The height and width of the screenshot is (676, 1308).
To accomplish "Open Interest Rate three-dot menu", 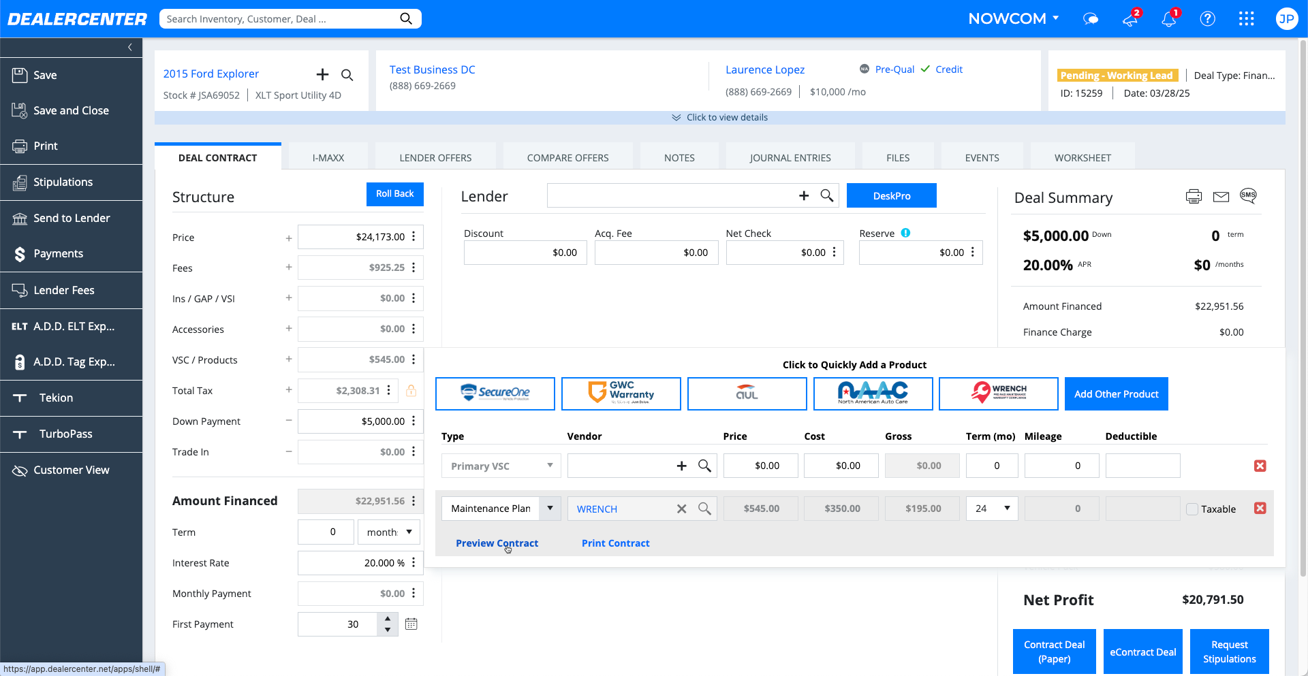I will pos(414,562).
